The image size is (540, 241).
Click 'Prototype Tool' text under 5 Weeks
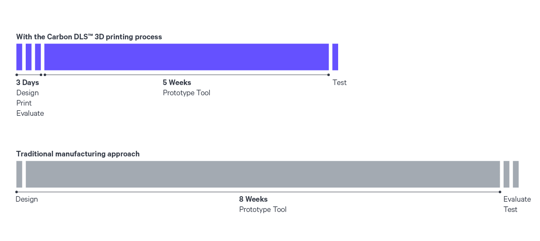pos(186,93)
